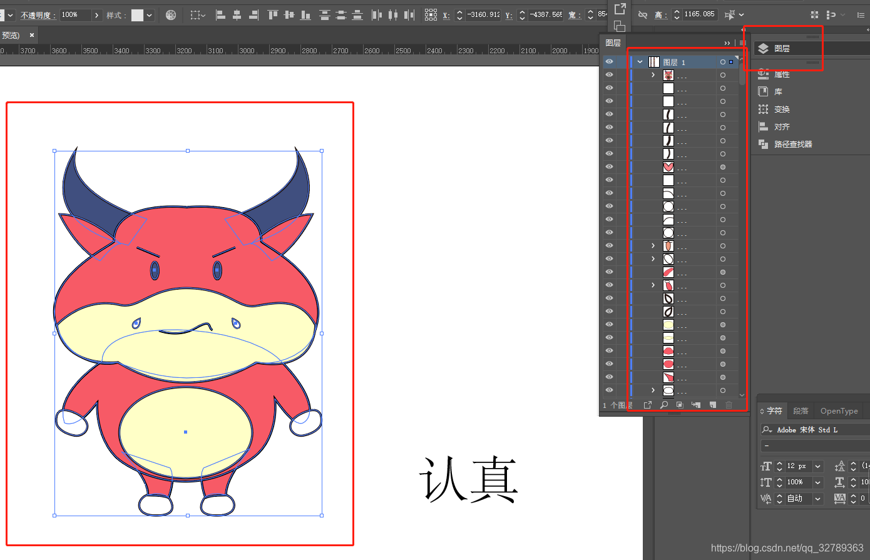Screen dimensions: 870x560
Task: Open the isolate object dropdown arrow
Action: pyautogui.click(x=742, y=14)
